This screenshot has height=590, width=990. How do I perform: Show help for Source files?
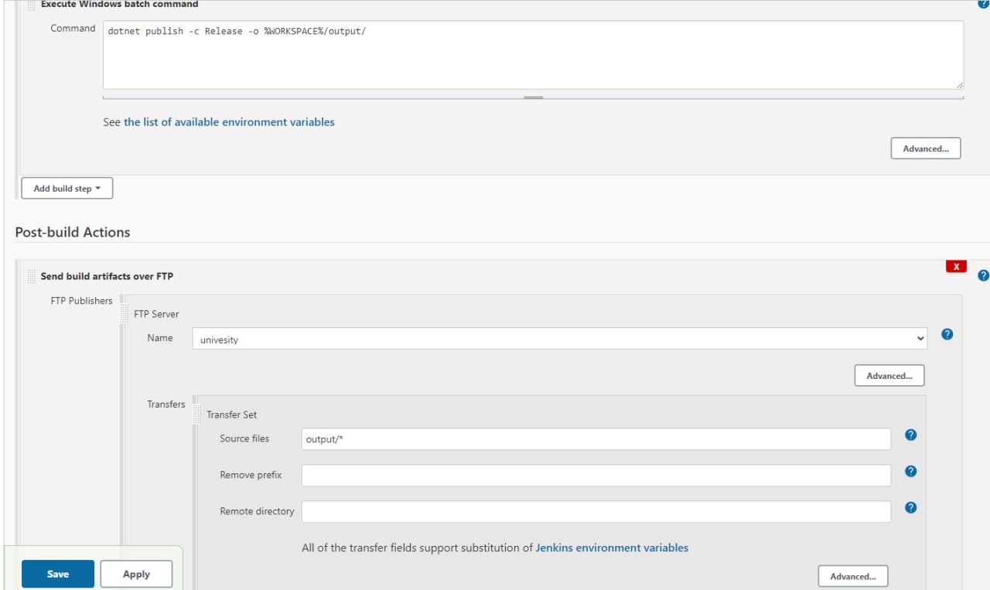click(x=910, y=435)
